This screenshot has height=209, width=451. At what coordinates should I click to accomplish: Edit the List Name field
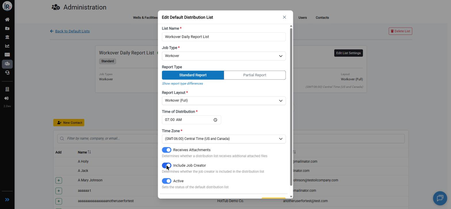224,37
